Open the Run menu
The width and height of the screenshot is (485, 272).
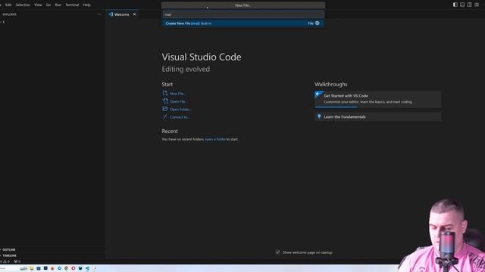(x=58, y=5)
